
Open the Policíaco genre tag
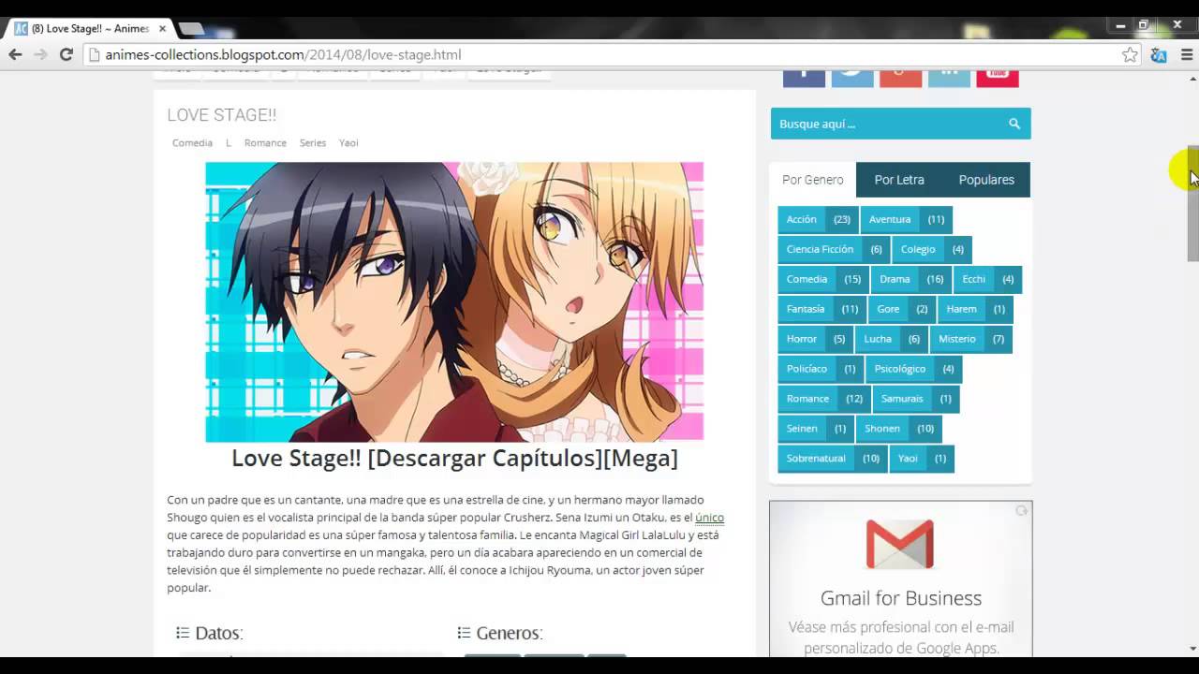[821, 369]
